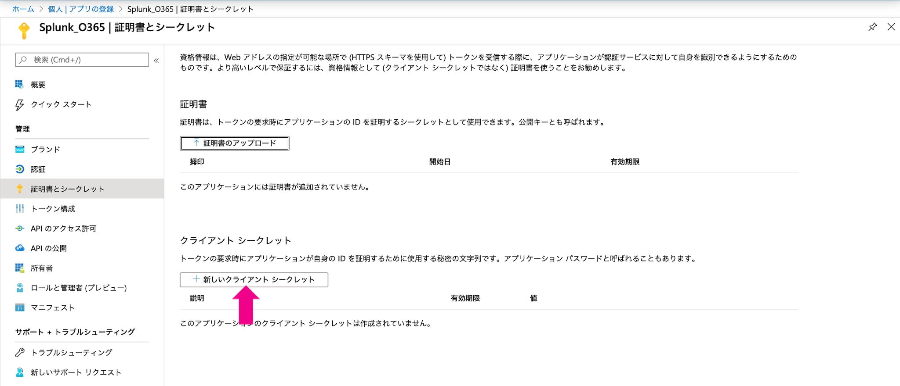Image resolution: width=900 pixels, height=386 pixels.
Task: Click client secrets 有効期限 column header
Action: [x=465, y=298]
